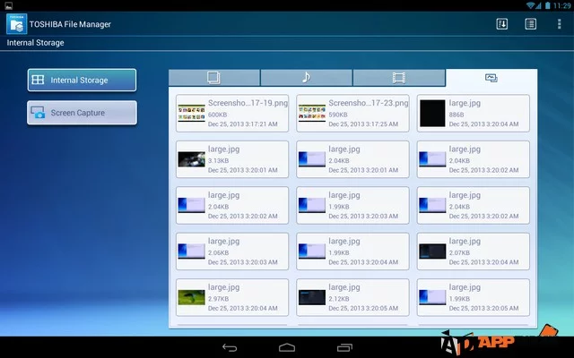
Task: Tap the Screen Capture camera icon
Action: 38,113
